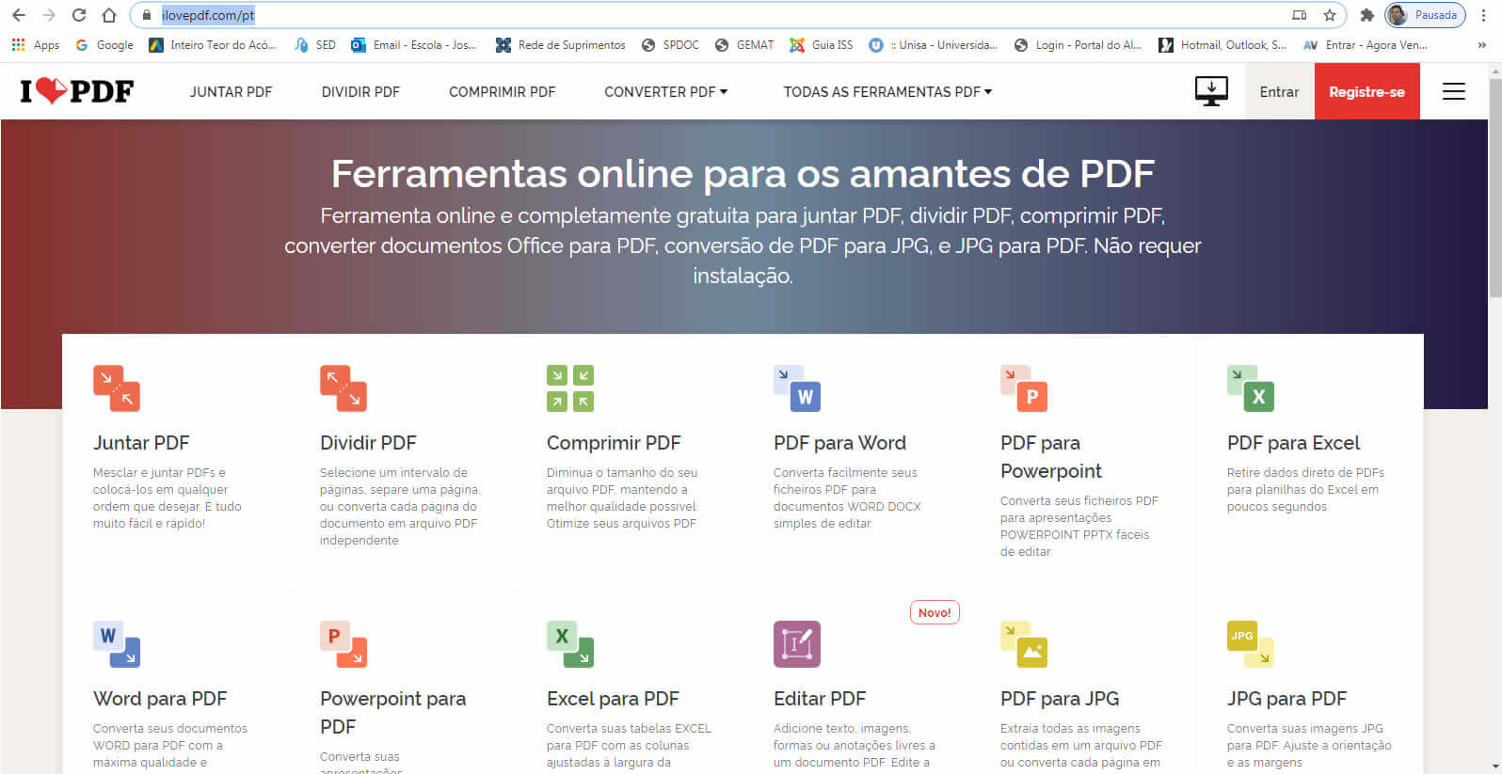Click the Comprimir PDF card title

pyautogui.click(x=614, y=443)
